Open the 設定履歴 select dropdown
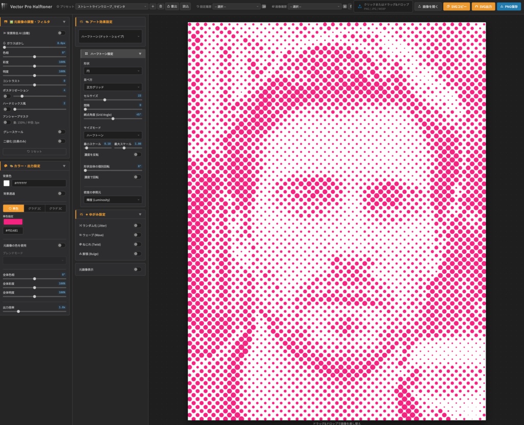The width and height of the screenshot is (524, 425). point(236,6)
